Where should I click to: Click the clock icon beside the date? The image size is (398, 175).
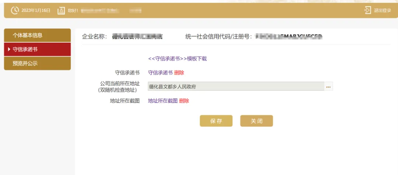tap(15, 10)
